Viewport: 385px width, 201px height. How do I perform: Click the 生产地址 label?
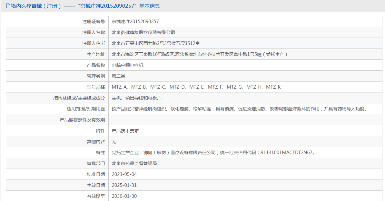[x=96, y=54]
